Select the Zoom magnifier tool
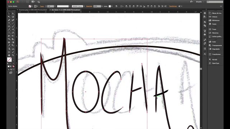 point(13,55)
